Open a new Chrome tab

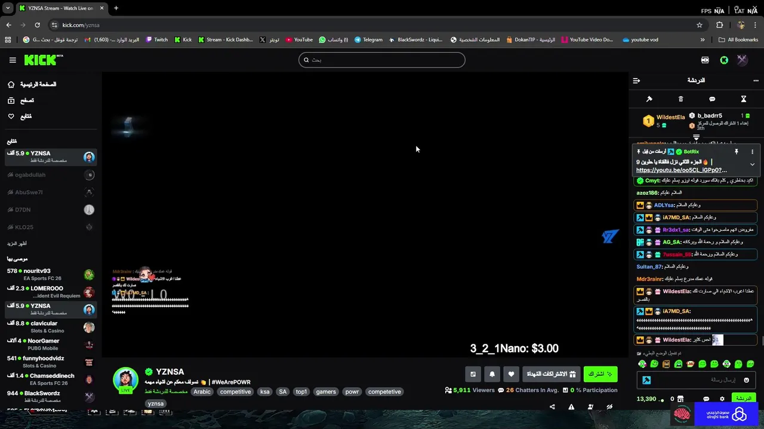116,8
